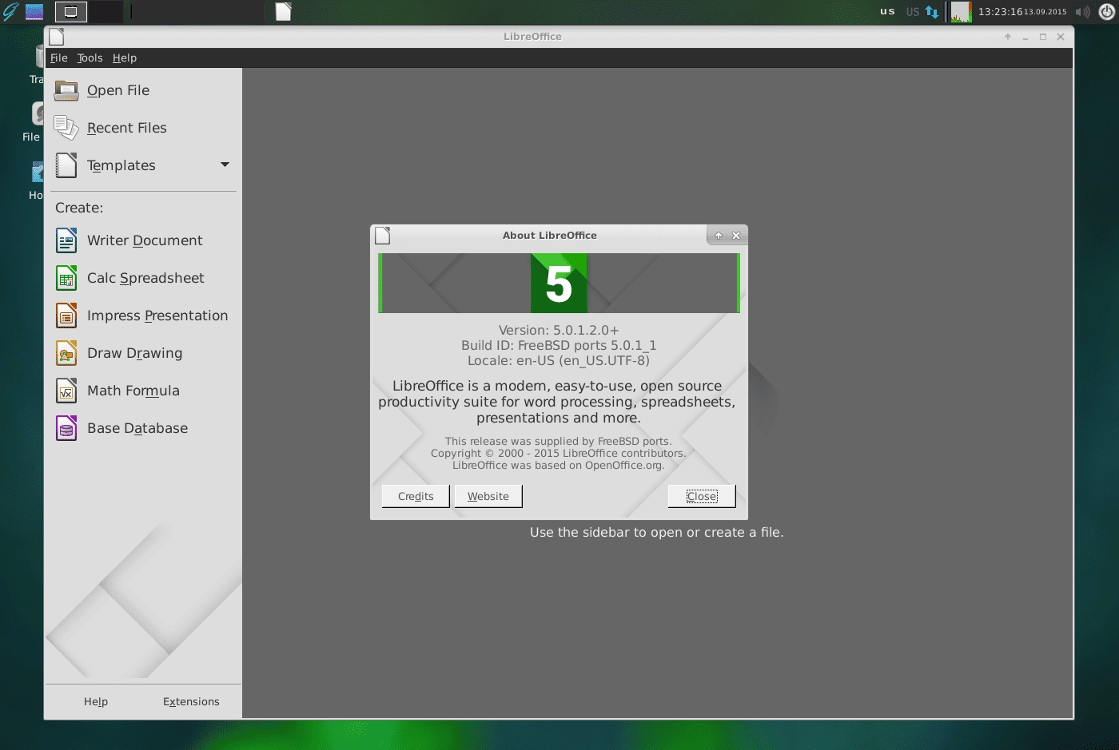Viewport: 1119px width, 750px height.
Task: Click the Base Database icon
Action: [x=66, y=428]
